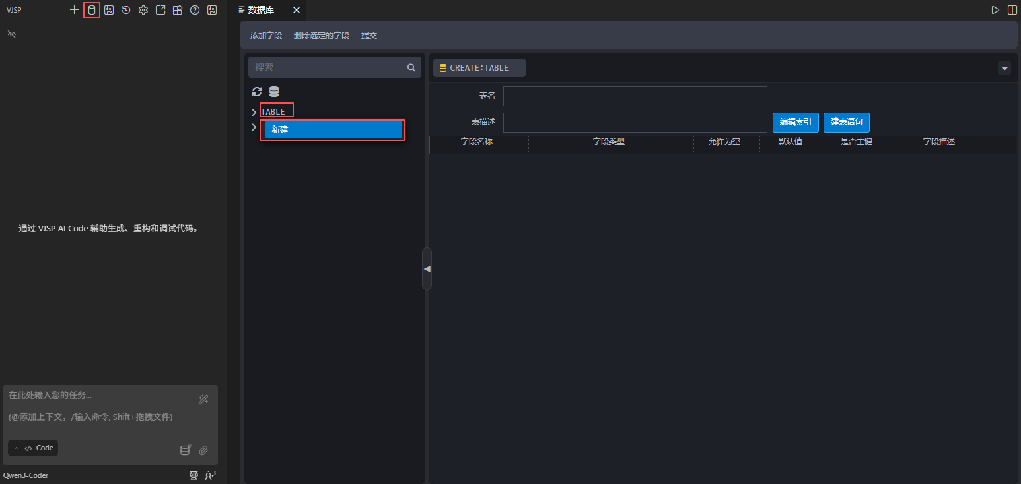Image resolution: width=1021 pixels, height=484 pixels.
Task: Open dropdown arrow right of CREATE:TABLE
Action: [x=1004, y=68]
